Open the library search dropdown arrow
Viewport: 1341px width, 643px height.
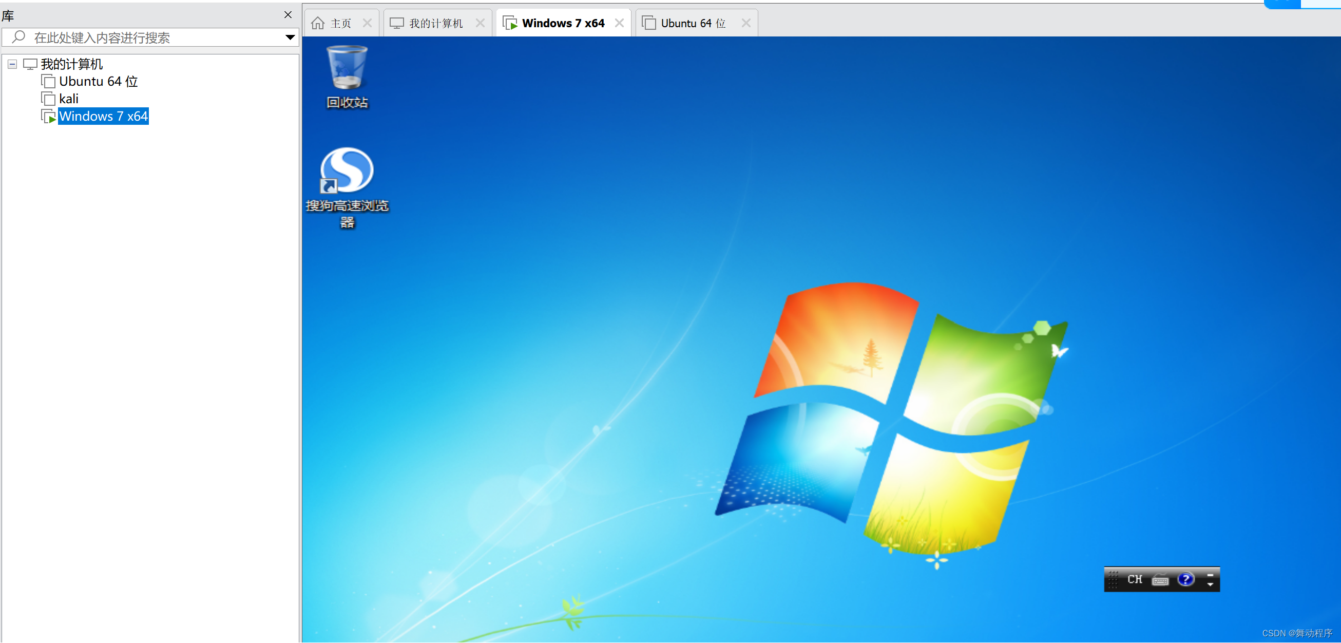click(290, 37)
